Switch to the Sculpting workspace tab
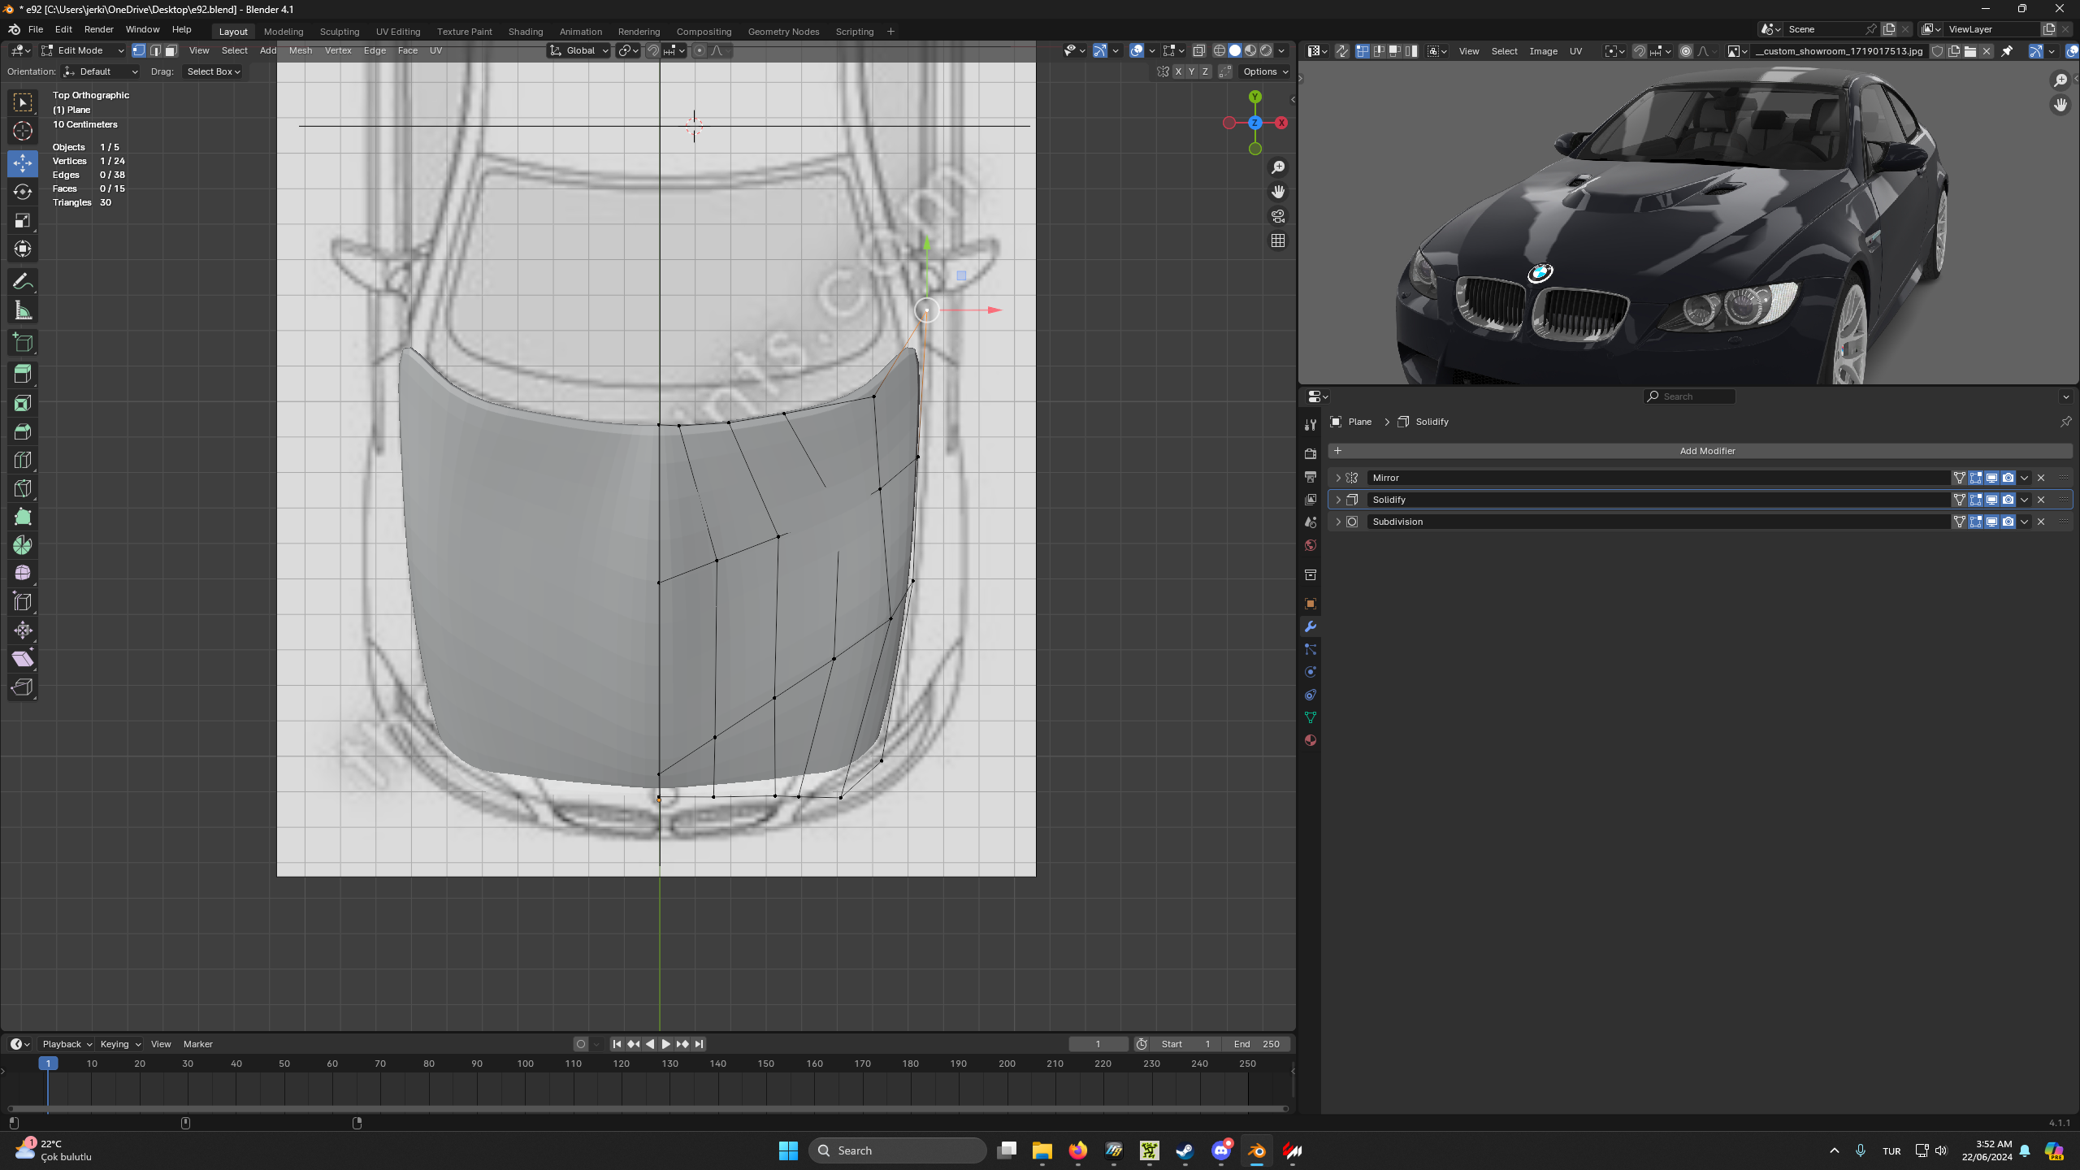This screenshot has height=1170, width=2080. (x=339, y=32)
